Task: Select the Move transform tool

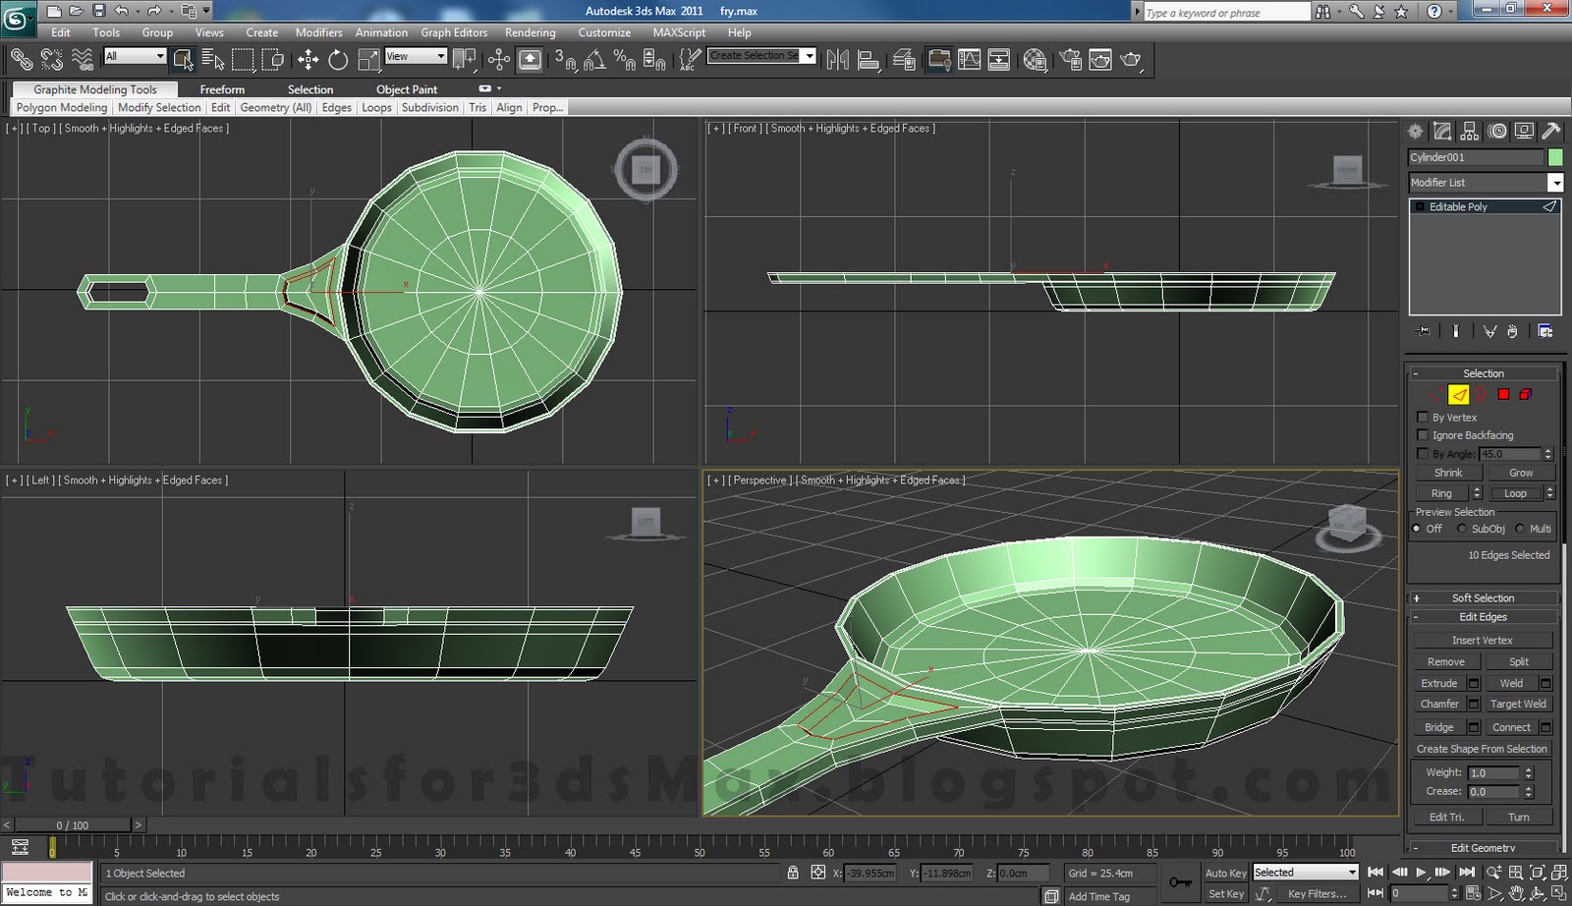Action: [308, 60]
